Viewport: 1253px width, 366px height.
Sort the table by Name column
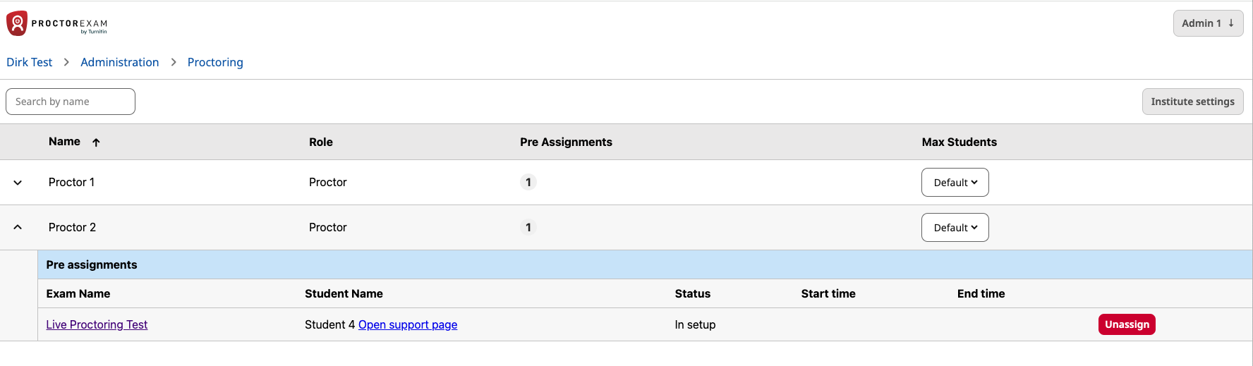click(64, 142)
